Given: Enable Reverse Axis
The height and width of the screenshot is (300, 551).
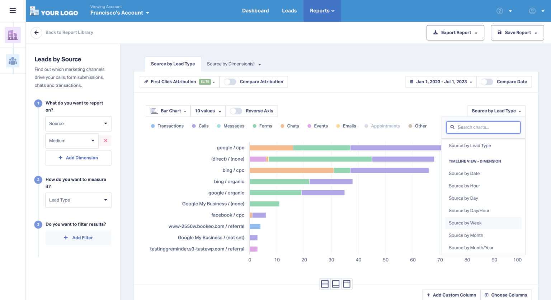Looking at the screenshot, I should point(236,111).
